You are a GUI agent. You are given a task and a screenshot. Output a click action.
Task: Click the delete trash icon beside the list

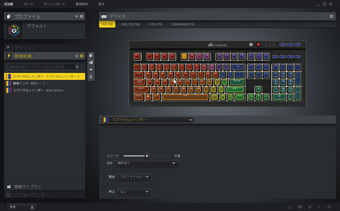91,77
